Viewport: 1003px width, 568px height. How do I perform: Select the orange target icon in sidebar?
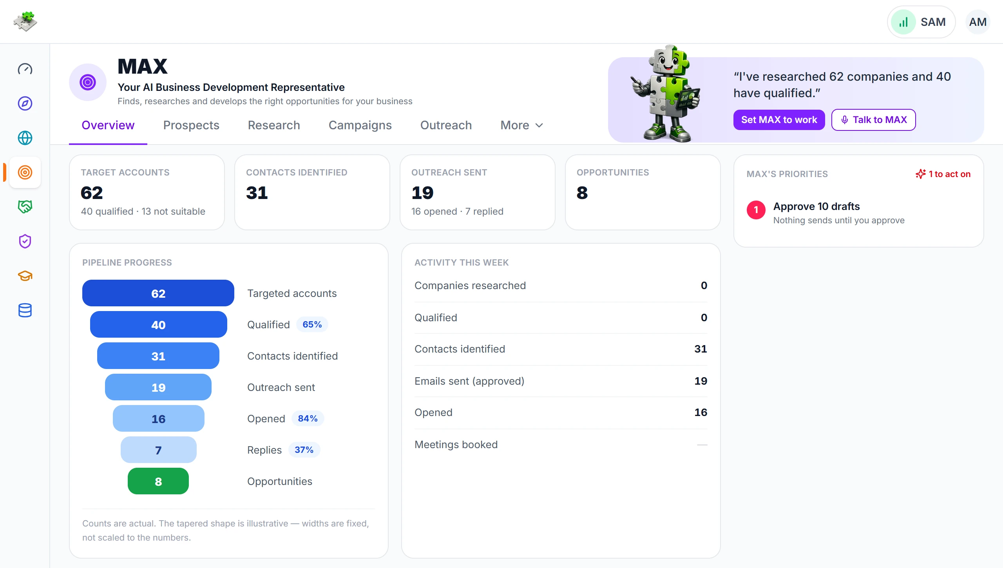[25, 172]
